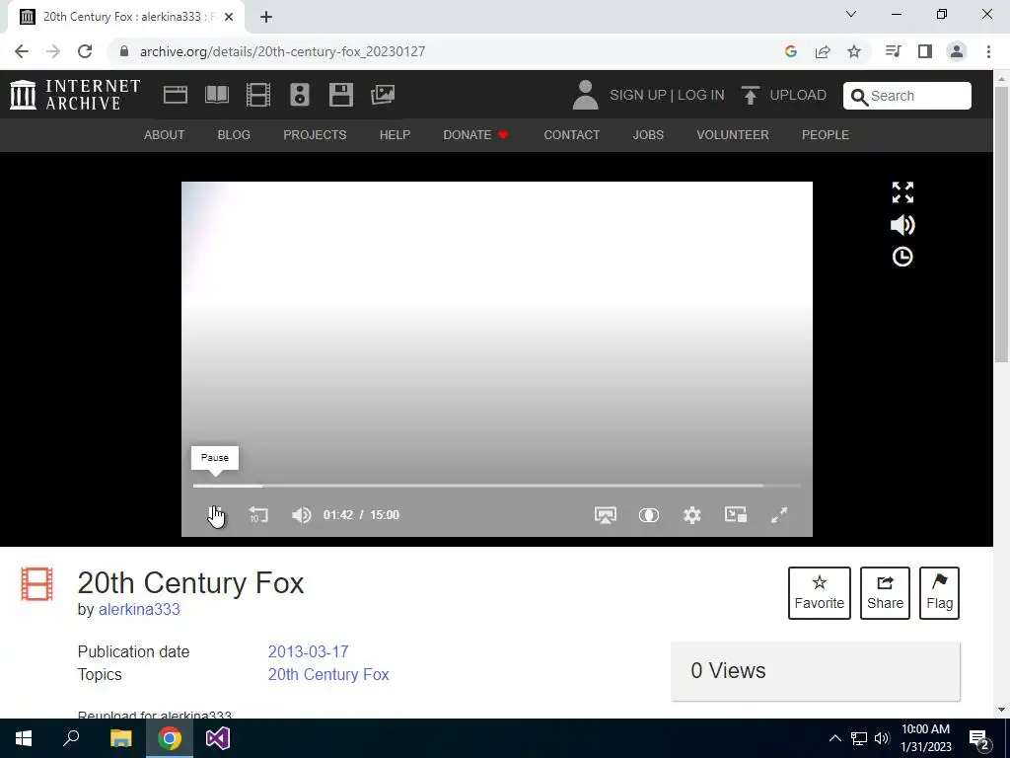Click the clock icon beside video

click(x=902, y=258)
